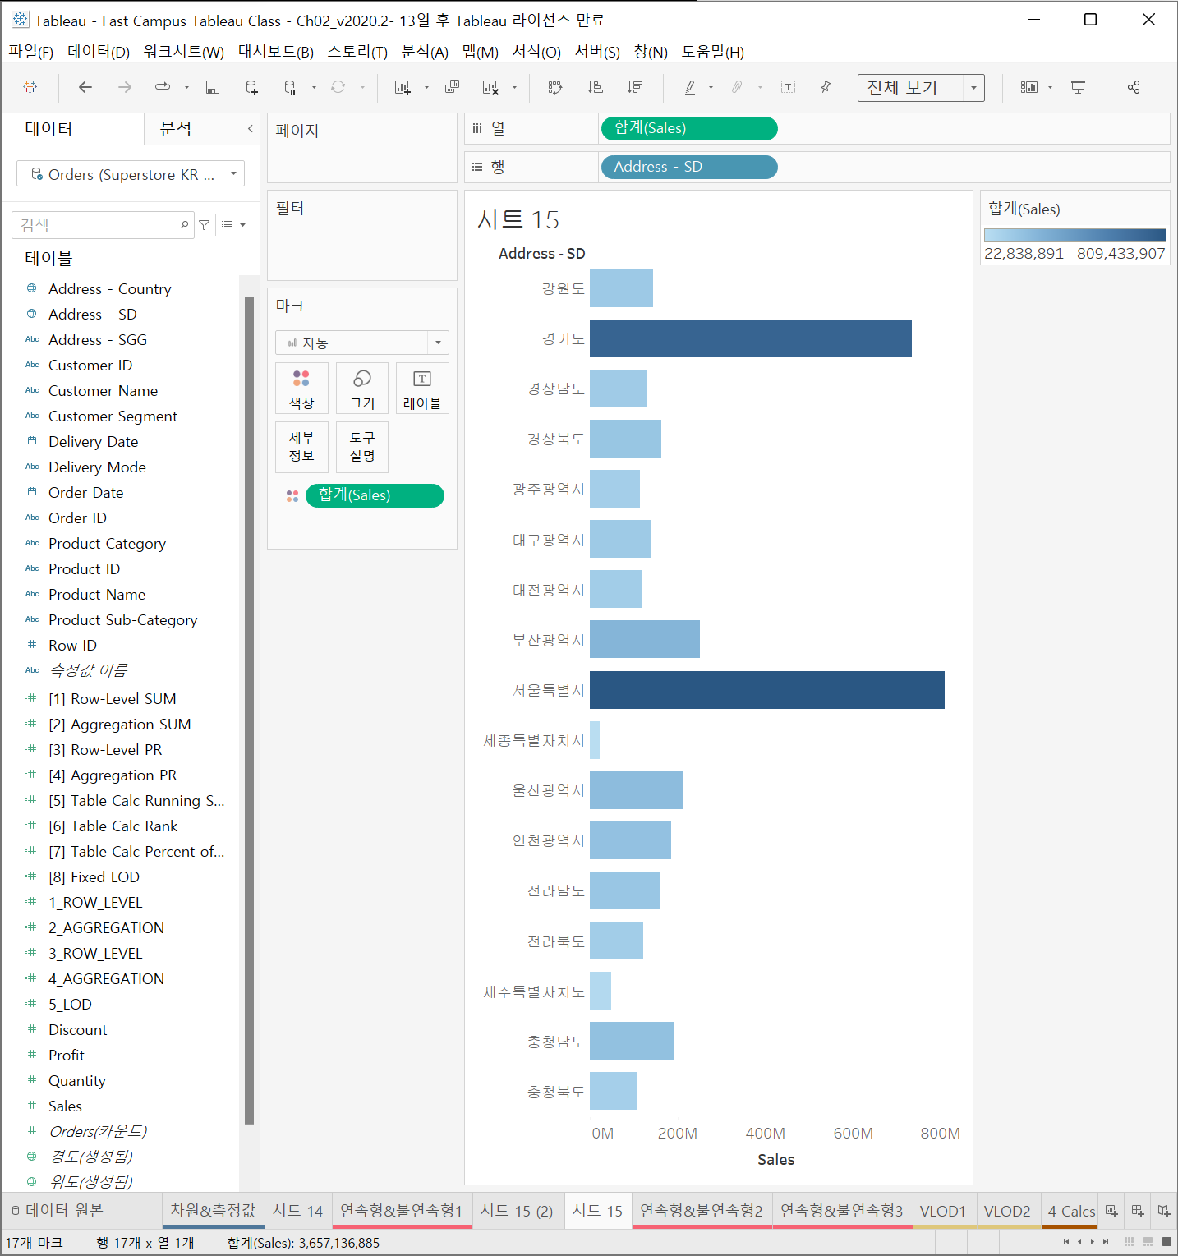Click the save workbook icon
This screenshot has height=1256, width=1178.
click(x=213, y=87)
